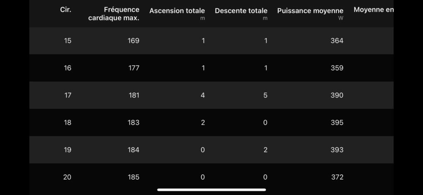
Task: Select the Puissance moyenne column header
Action: pos(310,11)
